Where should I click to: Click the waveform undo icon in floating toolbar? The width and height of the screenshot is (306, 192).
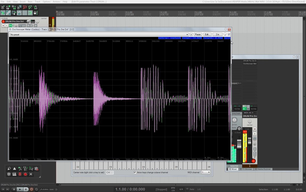[31, 169]
